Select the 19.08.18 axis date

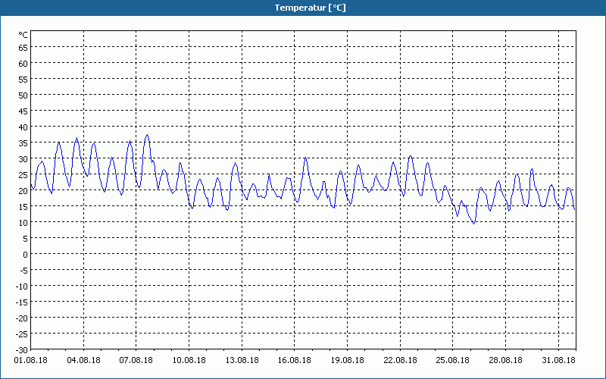(x=348, y=360)
